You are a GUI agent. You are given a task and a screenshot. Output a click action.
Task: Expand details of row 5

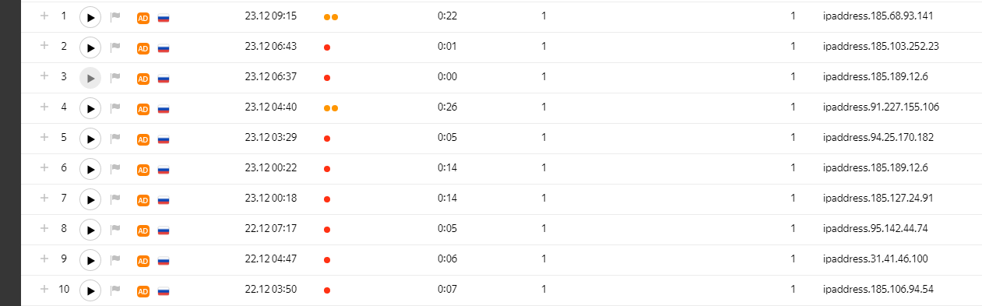(x=44, y=137)
